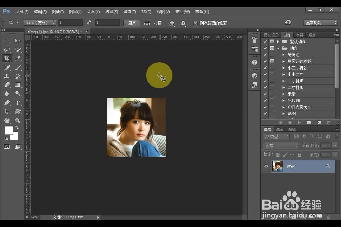The height and width of the screenshot is (227, 341).
Task: Open additional crop settings gear
Action: (x=183, y=23)
